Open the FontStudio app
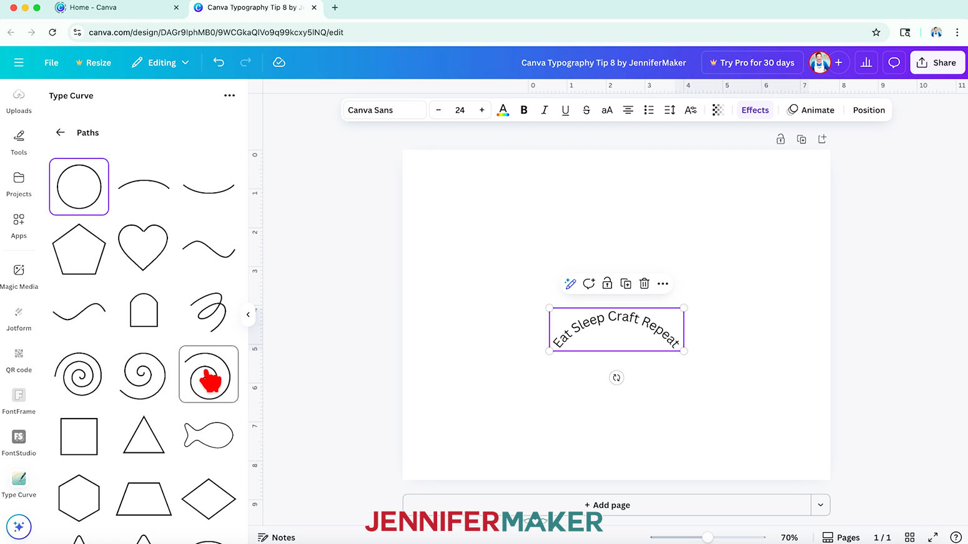 19,443
